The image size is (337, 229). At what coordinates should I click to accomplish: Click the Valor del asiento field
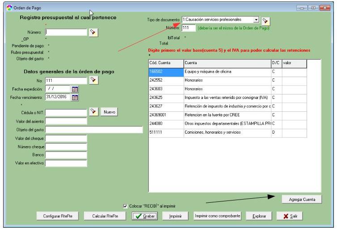[x=66, y=121]
